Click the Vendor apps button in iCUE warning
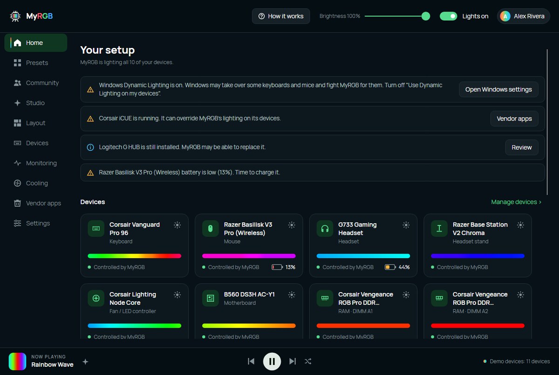559x375 pixels. pos(514,119)
